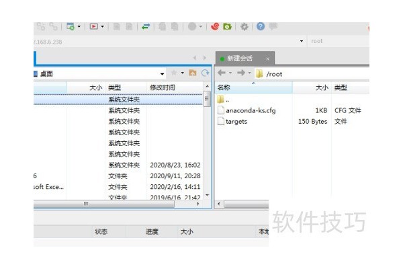403x269 pixels.
Task: Select the anaconda-ks.cfg file
Action: pyautogui.click(x=247, y=110)
